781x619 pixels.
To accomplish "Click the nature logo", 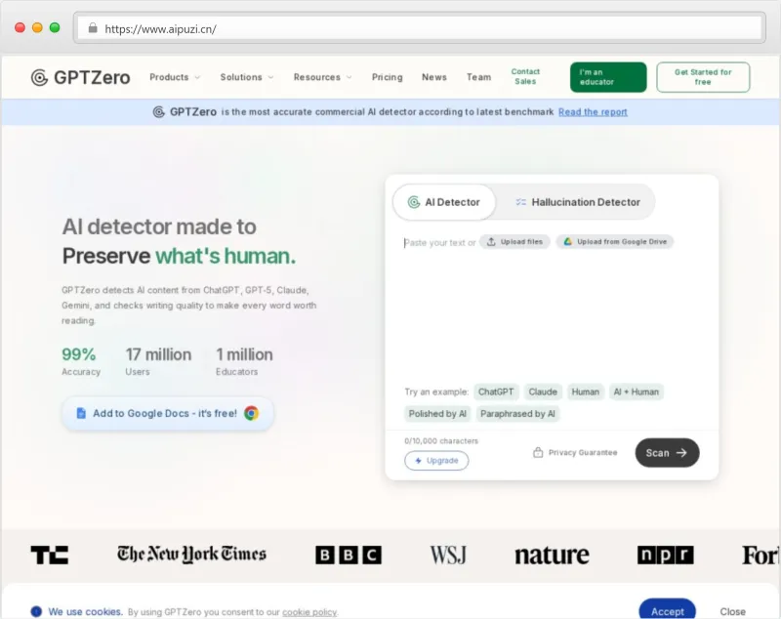I will [x=552, y=556].
